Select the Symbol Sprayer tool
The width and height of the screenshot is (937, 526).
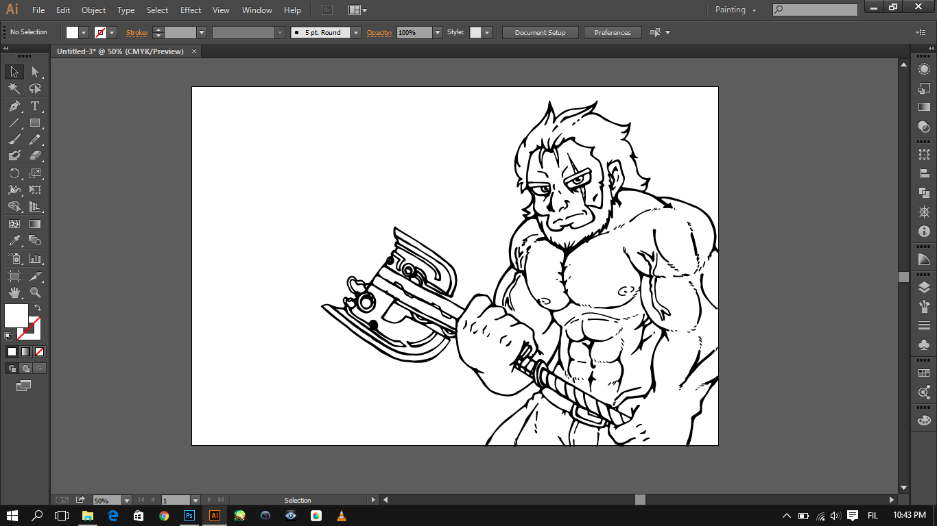[14, 259]
